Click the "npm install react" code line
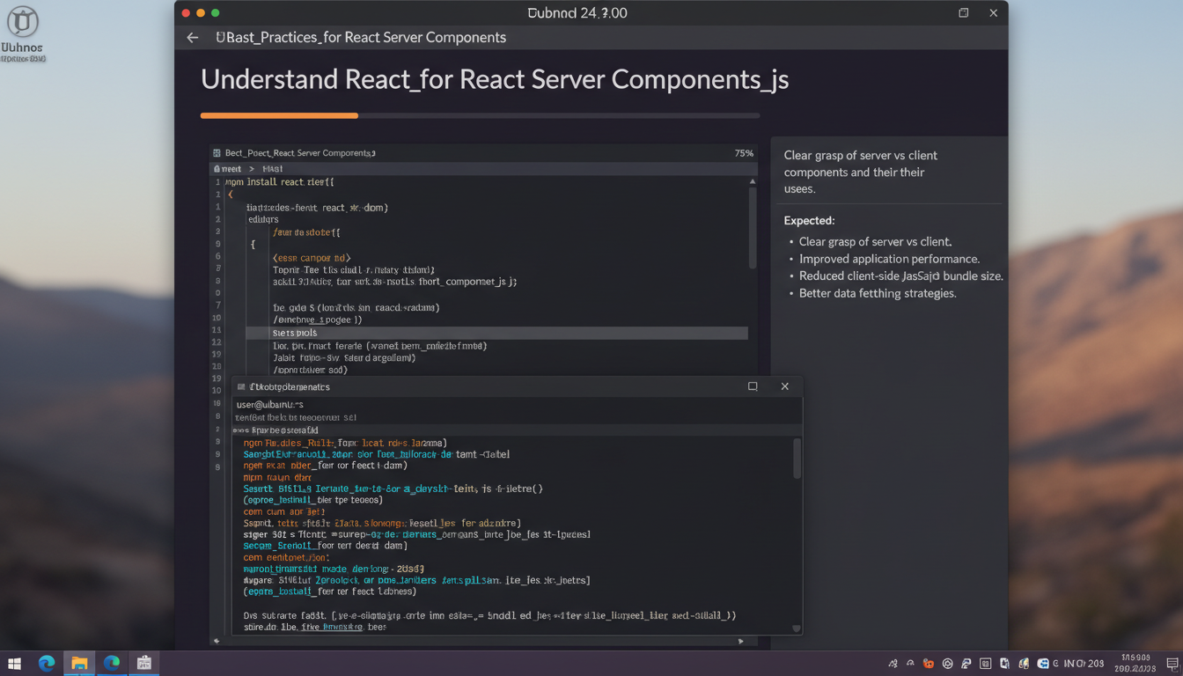 [x=280, y=182]
